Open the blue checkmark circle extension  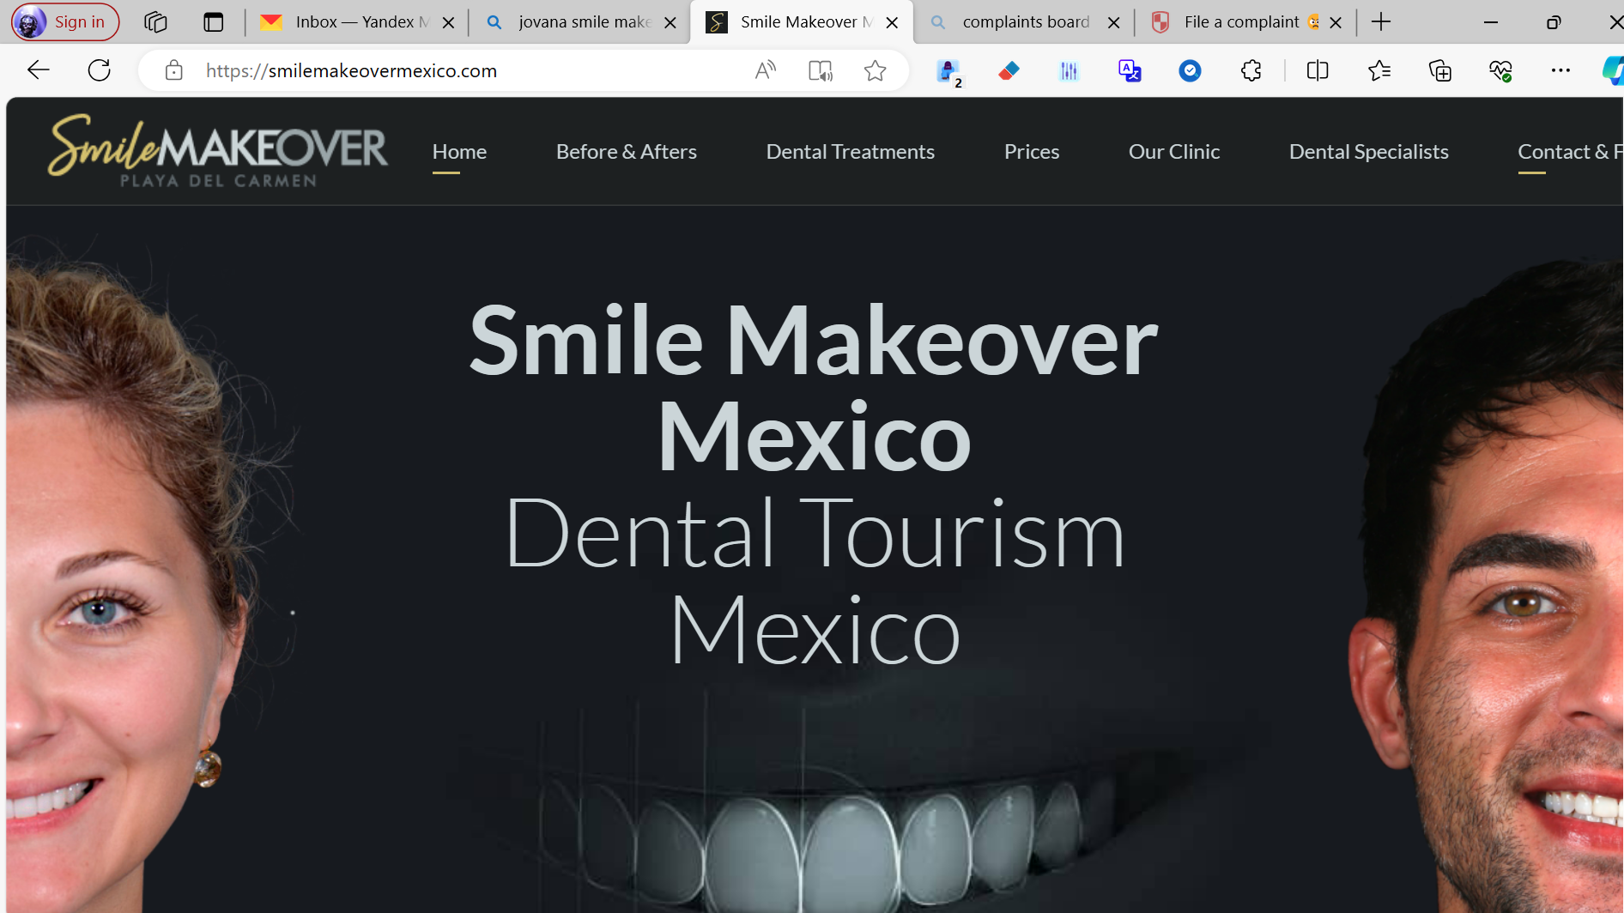(x=1190, y=70)
